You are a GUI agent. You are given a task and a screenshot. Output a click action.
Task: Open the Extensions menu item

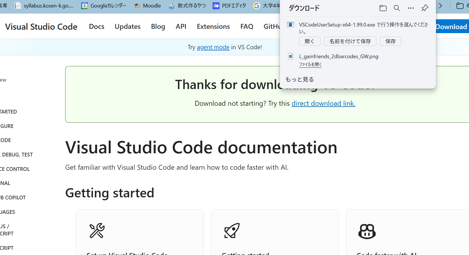(x=213, y=27)
